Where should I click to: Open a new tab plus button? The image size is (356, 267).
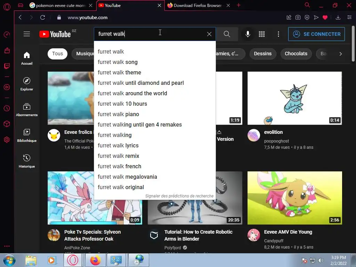pyautogui.click(x=238, y=5)
